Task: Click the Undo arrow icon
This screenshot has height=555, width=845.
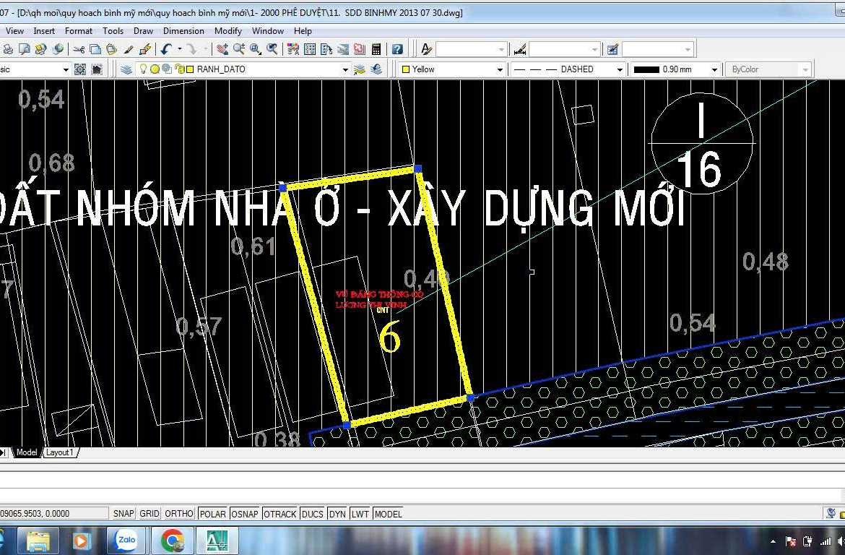Action: 166,49
